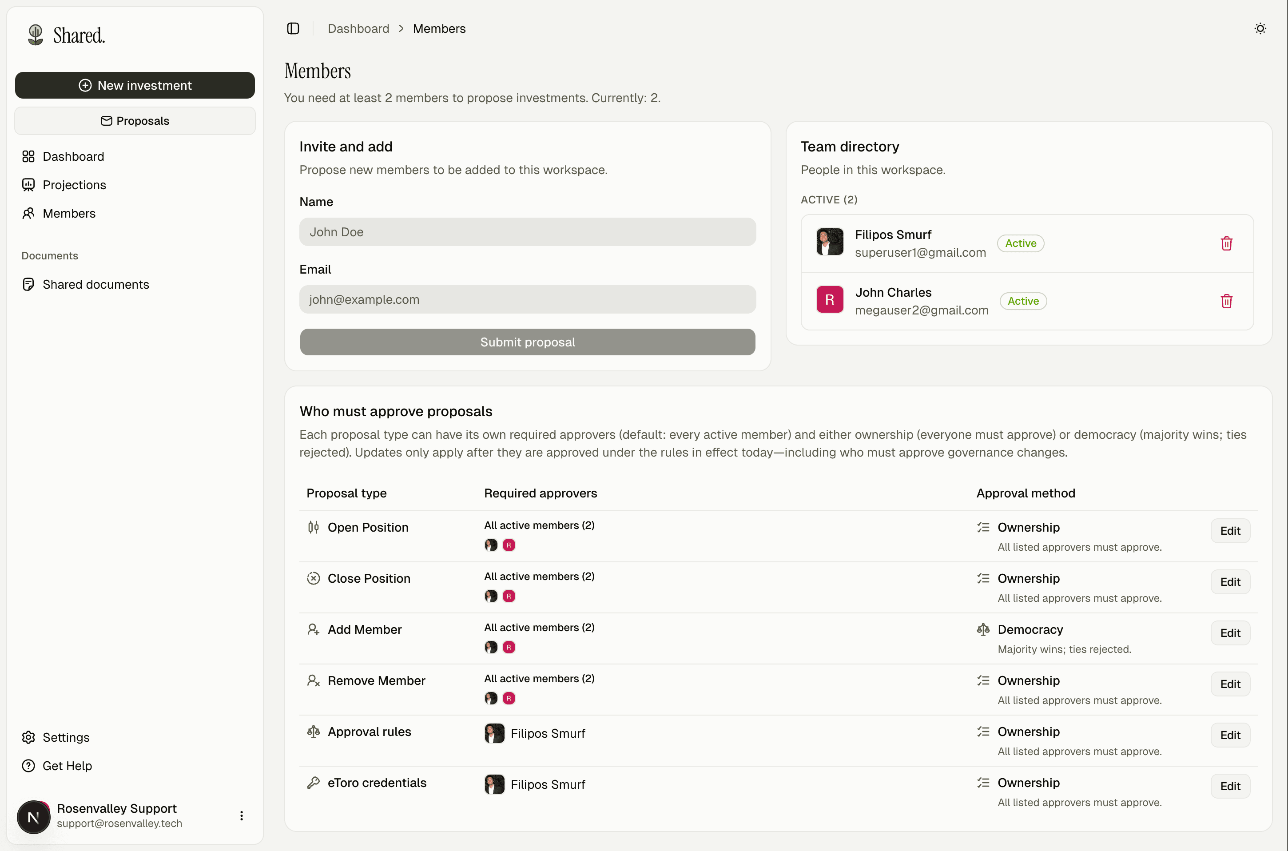The width and height of the screenshot is (1288, 851).
Task: Click the Email input field
Action: [527, 300]
